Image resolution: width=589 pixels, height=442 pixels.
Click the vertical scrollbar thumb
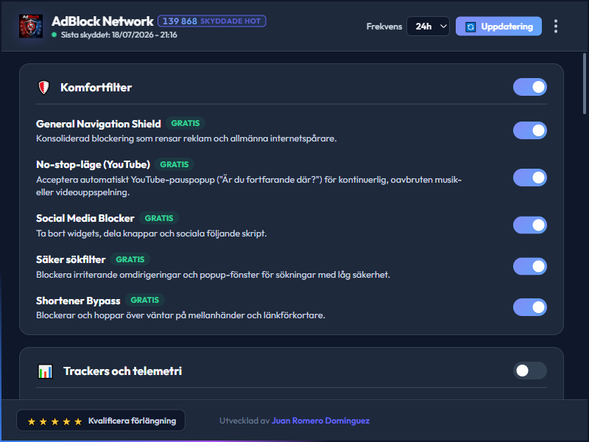(585, 83)
